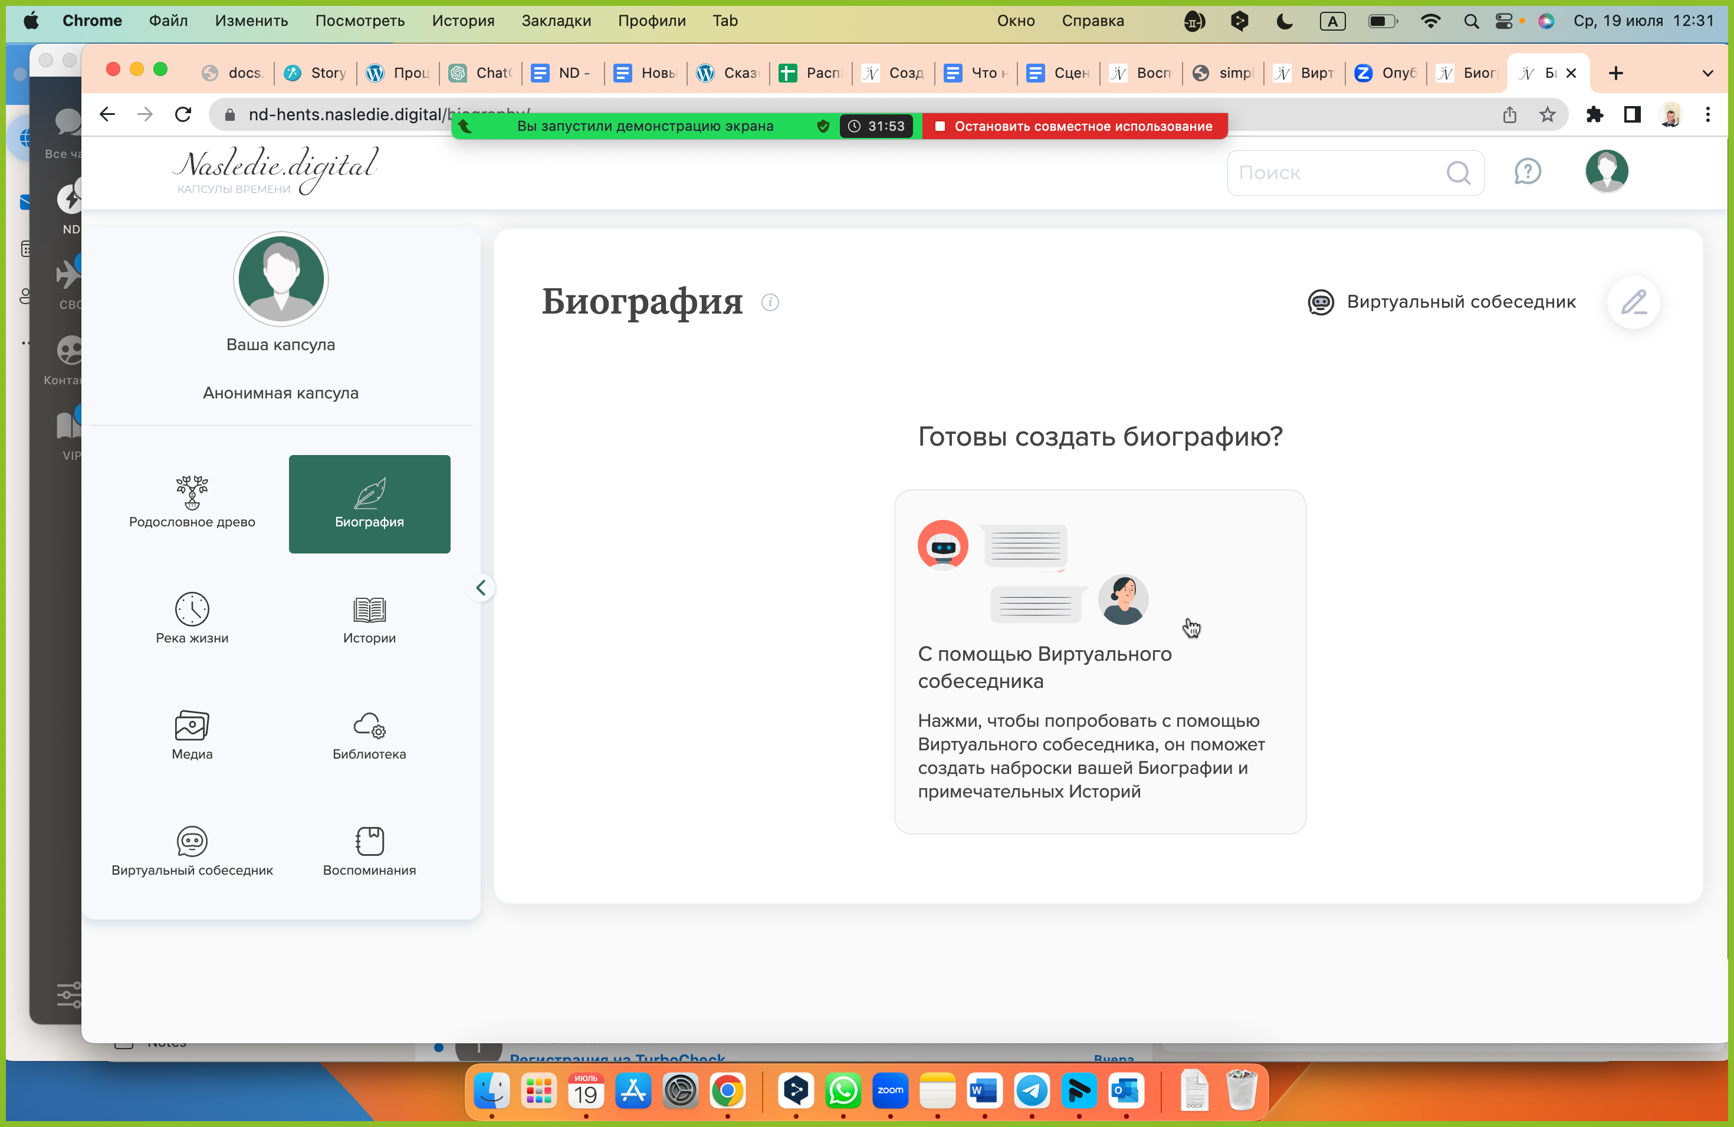This screenshot has width=1734, height=1127.
Task: Switch to the Story tab
Action: coord(316,73)
